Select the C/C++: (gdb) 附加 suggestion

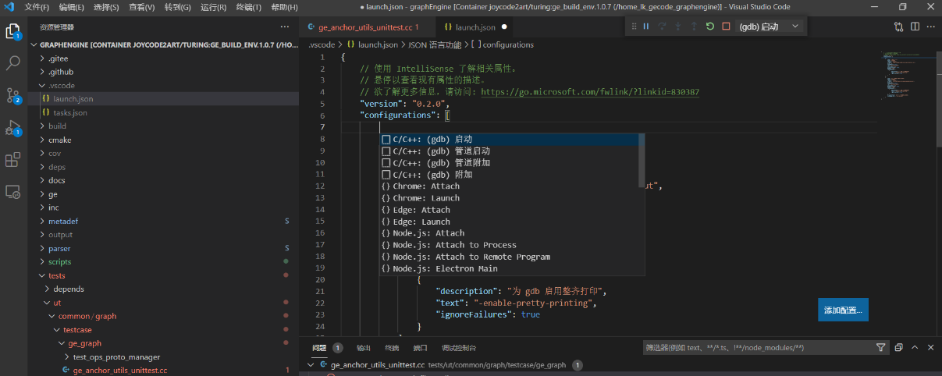point(442,175)
